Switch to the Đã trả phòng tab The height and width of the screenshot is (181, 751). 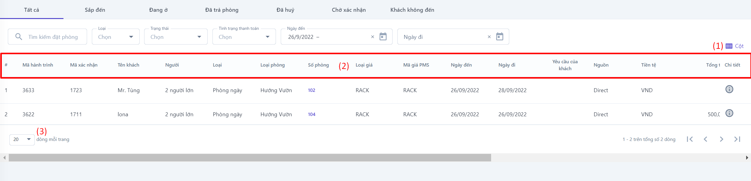(222, 10)
